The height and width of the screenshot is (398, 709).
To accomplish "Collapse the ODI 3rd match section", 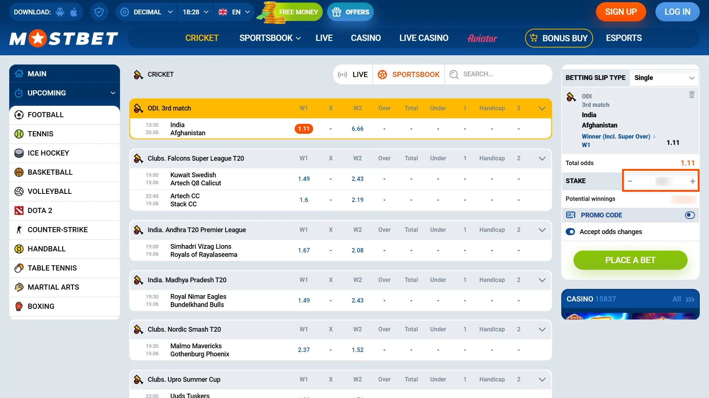I will coord(542,108).
